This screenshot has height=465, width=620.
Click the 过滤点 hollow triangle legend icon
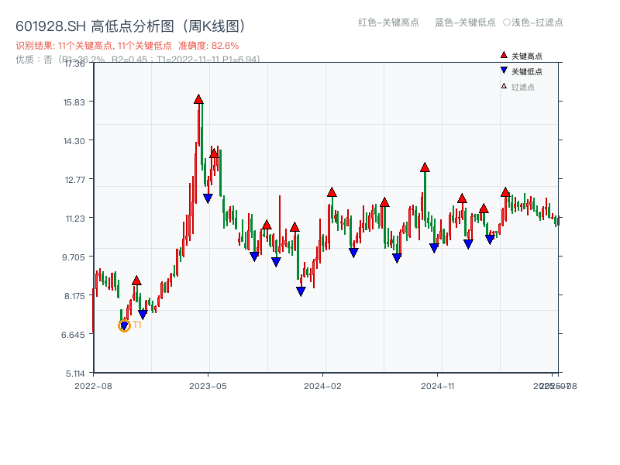[x=502, y=88]
